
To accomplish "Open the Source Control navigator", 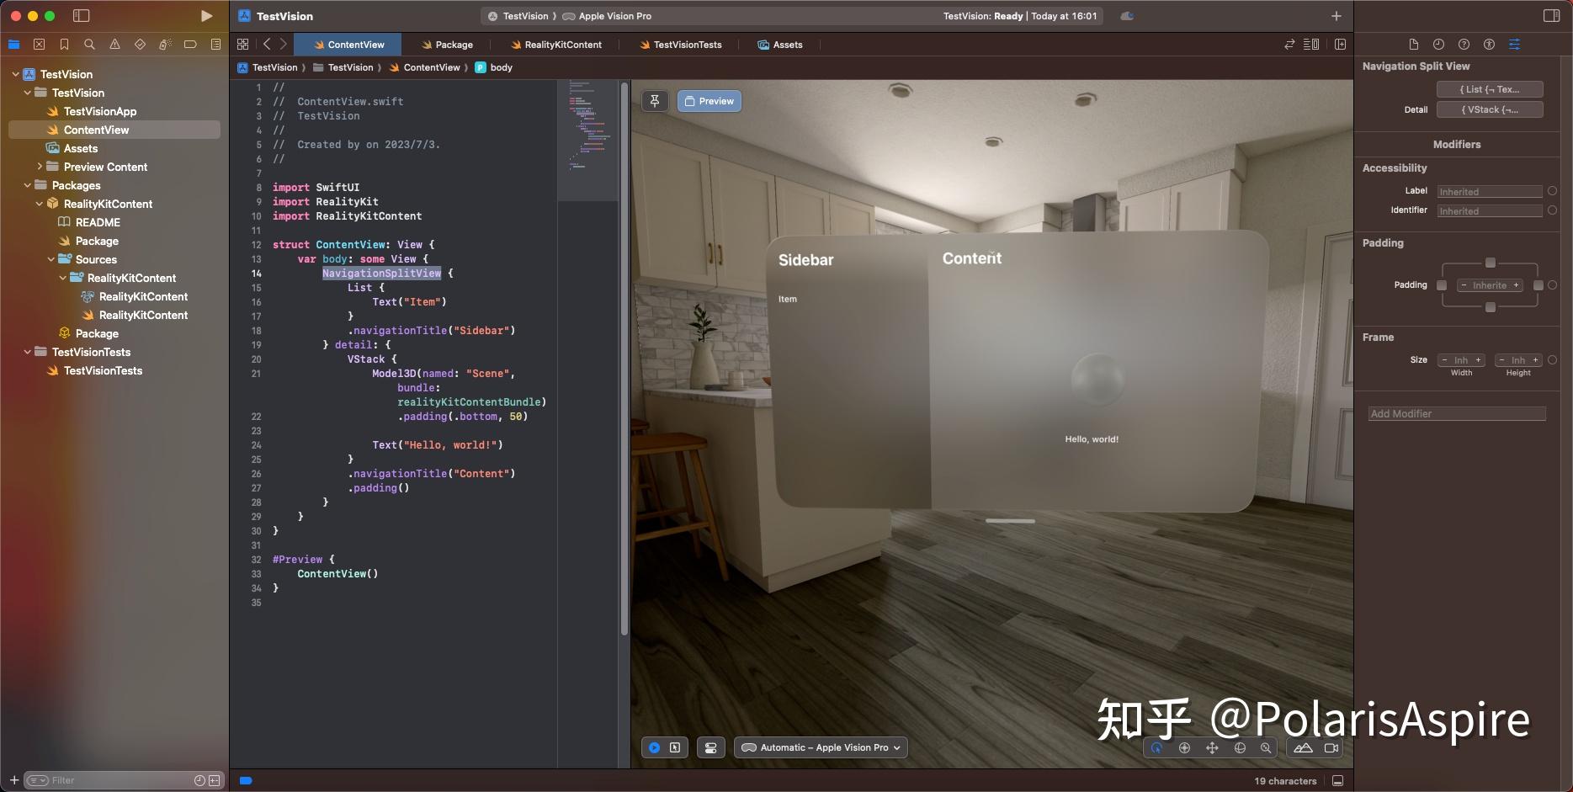I will pos(39,45).
